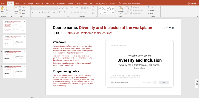
Task: Click the Tell me what you want to do box
Action: (132, 4)
